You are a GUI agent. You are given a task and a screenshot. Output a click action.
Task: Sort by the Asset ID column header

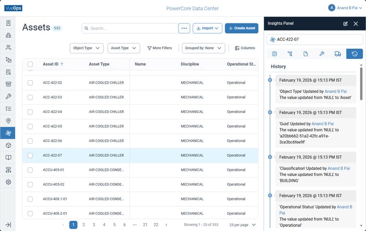point(53,64)
